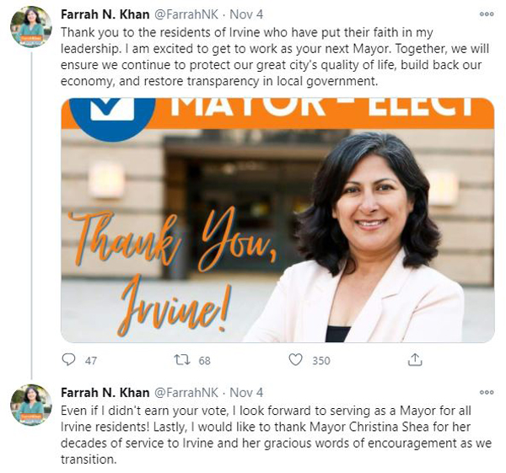Click the 68 retweets count
Screen dimensions: 506x473
click(205, 360)
